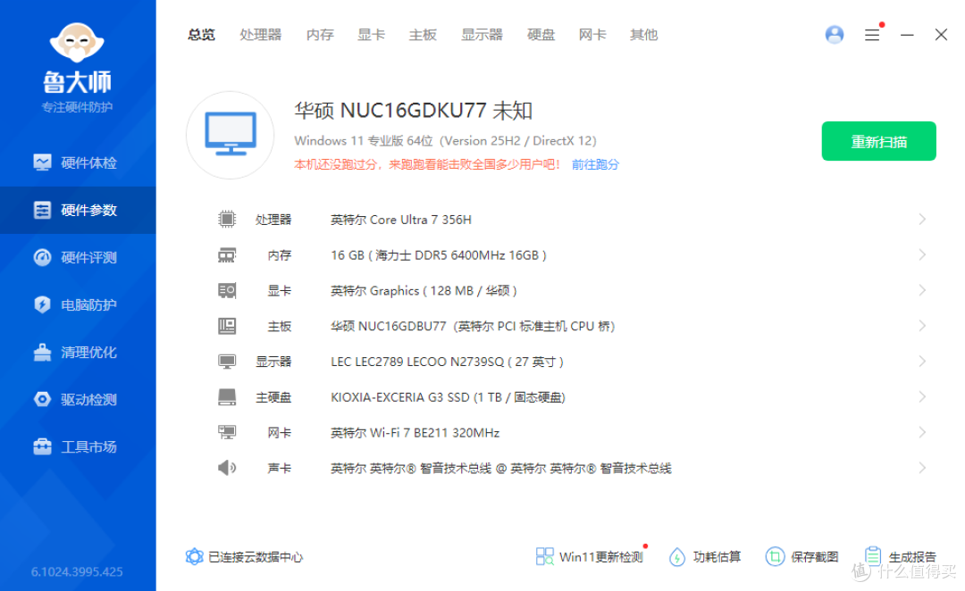Switch to the 硬盘 hard disk tab
The image size is (965, 591).
click(541, 35)
